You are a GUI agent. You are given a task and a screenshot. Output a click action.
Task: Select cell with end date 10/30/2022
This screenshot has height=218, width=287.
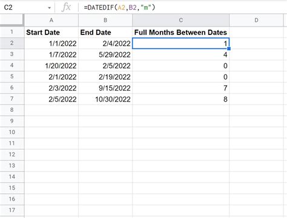(105, 99)
